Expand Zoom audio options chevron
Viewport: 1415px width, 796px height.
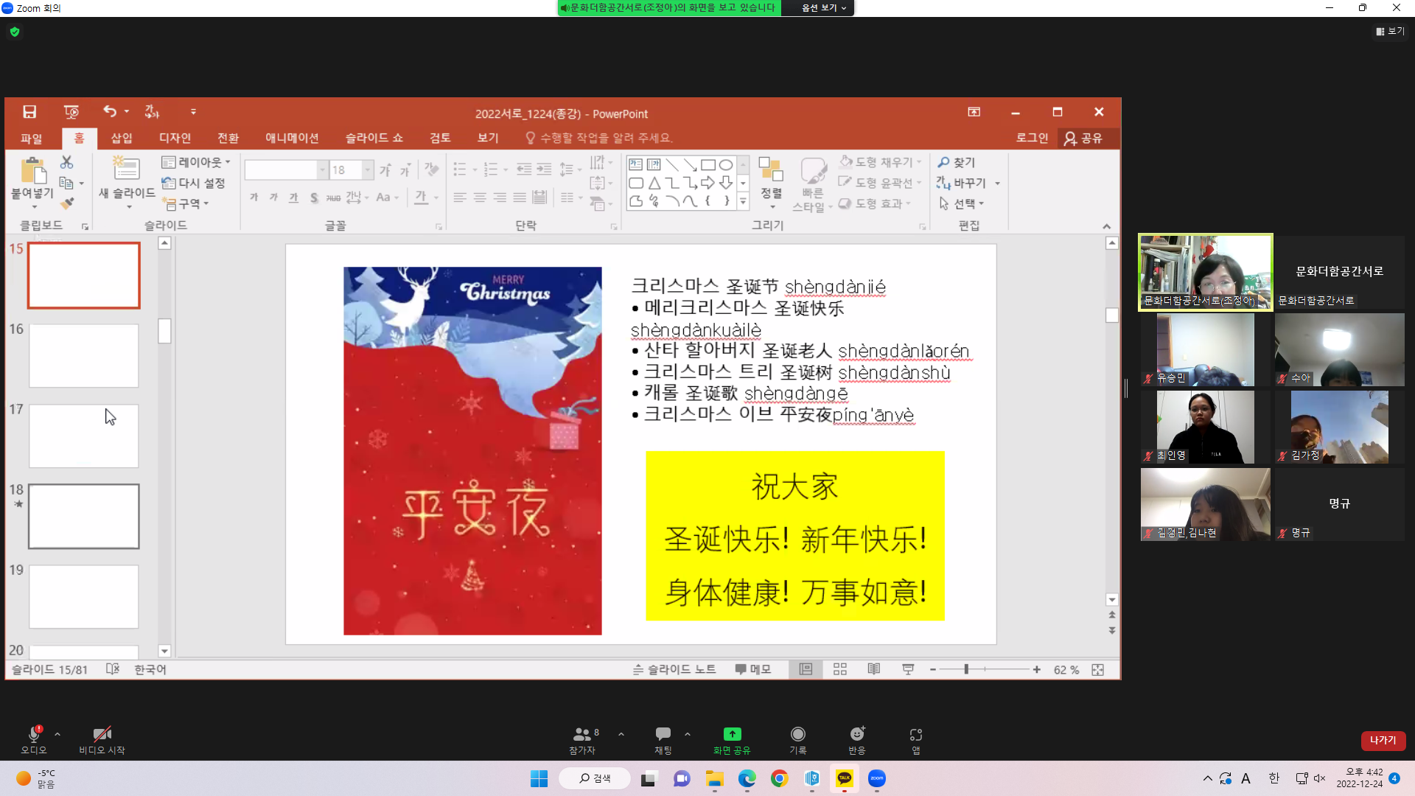[x=57, y=734]
